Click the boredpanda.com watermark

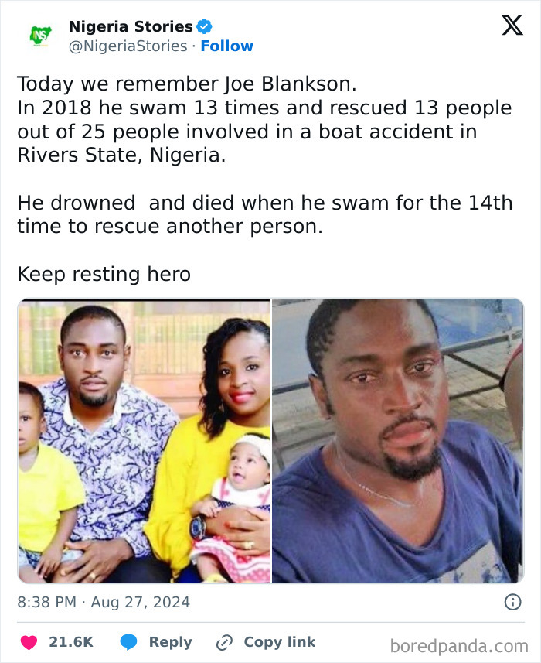click(x=459, y=646)
